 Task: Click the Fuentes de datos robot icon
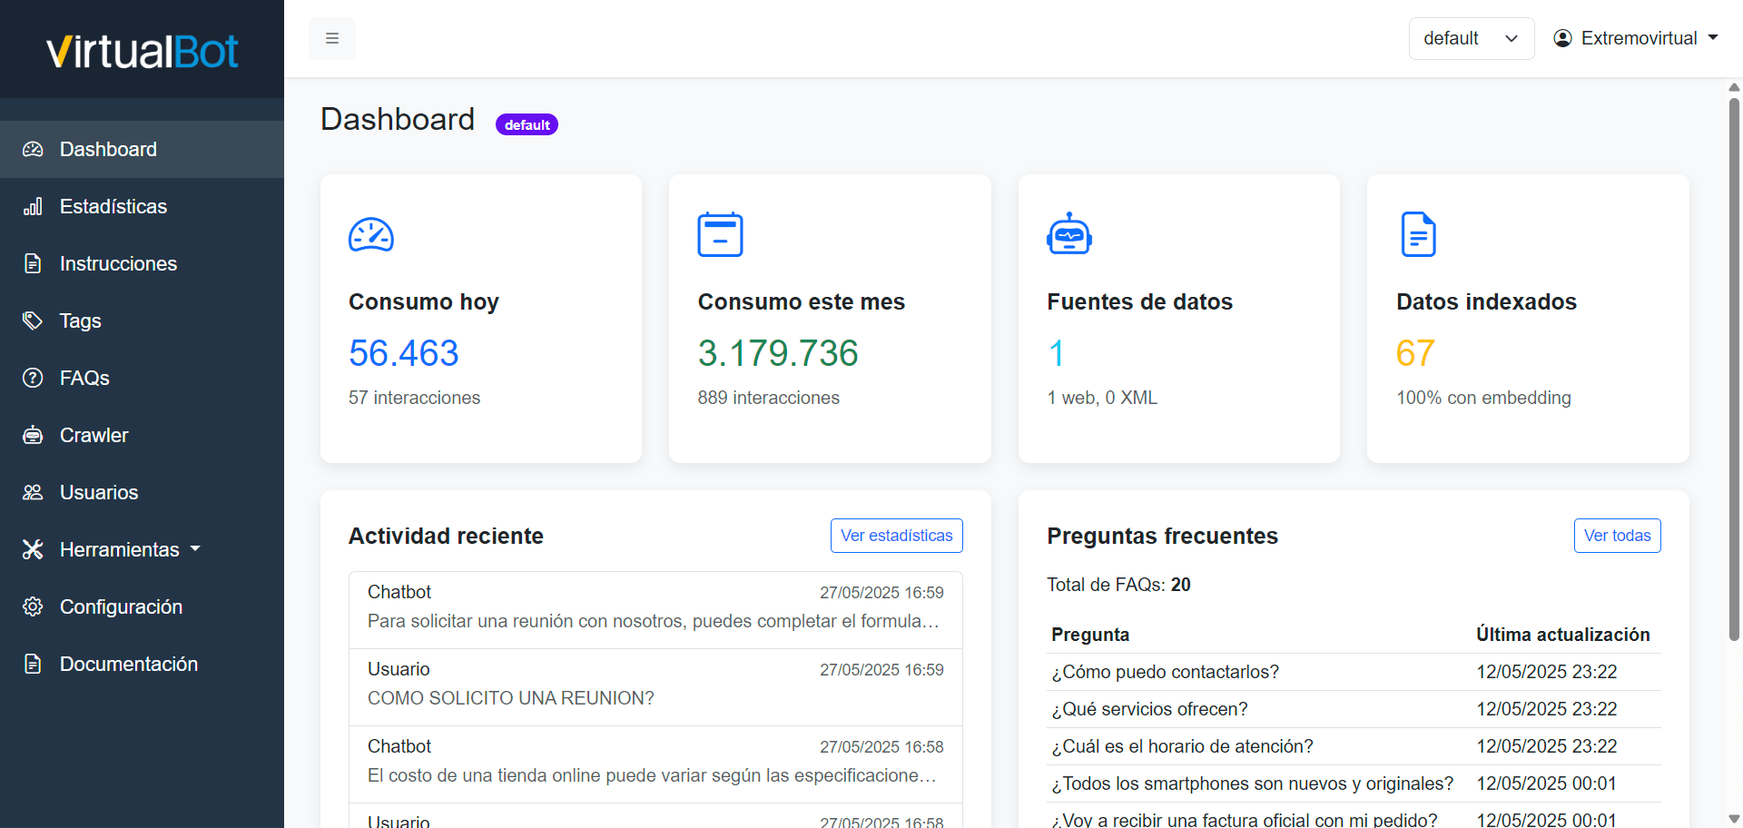pyautogui.click(x=1069, y=234)
